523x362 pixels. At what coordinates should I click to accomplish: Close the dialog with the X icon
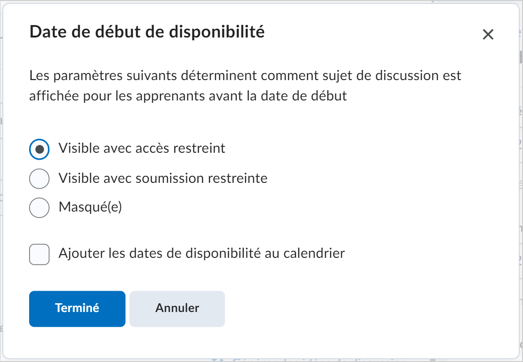tap(488, 34)
